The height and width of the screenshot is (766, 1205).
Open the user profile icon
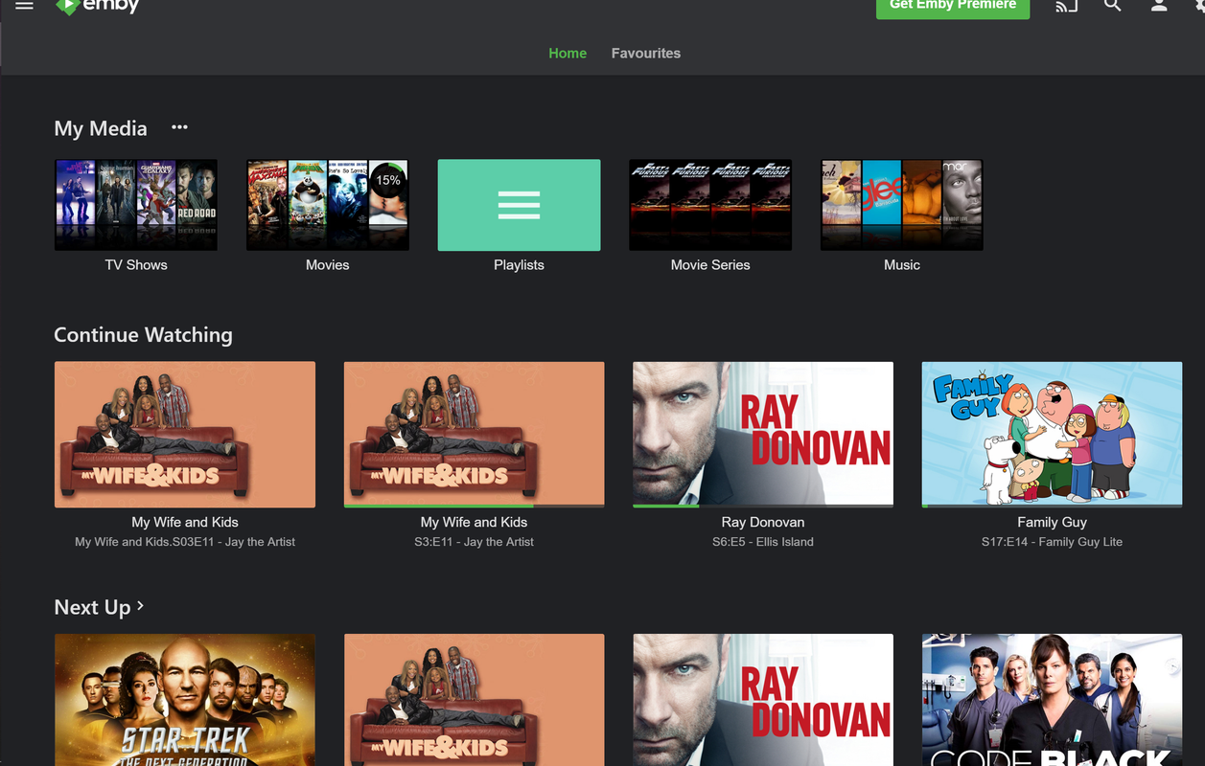[x=1159, y=6]
